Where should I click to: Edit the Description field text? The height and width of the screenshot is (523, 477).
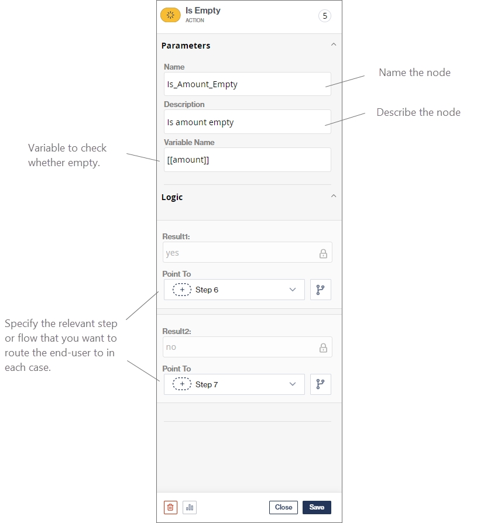(247, 122)
